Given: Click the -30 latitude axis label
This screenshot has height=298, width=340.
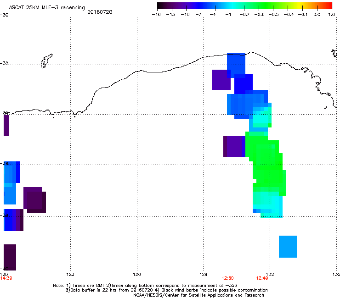Looking at the screenshot, I should point(4,15).
